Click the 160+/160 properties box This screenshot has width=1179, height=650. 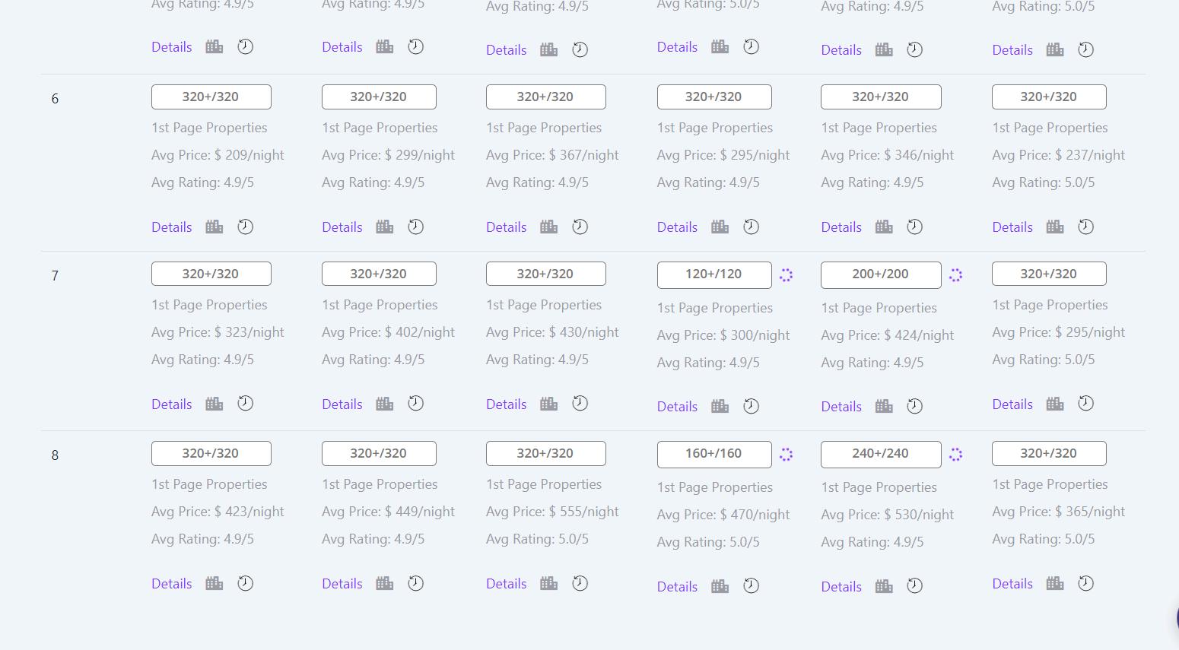(714, 454)
